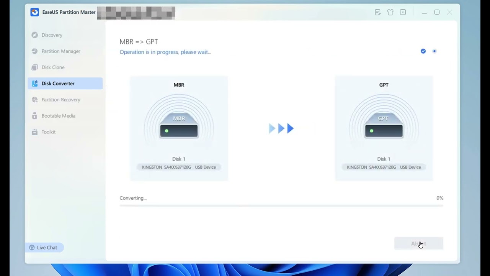Click the completed-step checkmark indicator
The image size is (490, 276).
click(x=423, y=51)
